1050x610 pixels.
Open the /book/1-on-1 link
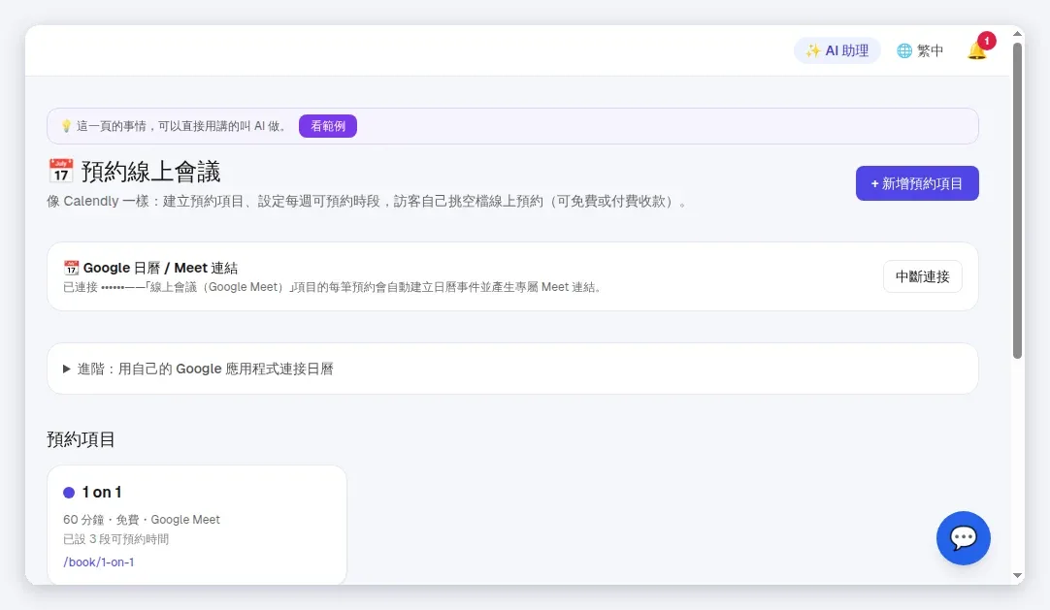pos(98,562)
